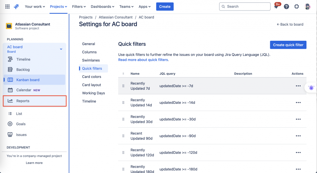Click the user profile avatar
317x173 pixels.
click(x=307, y=6)
